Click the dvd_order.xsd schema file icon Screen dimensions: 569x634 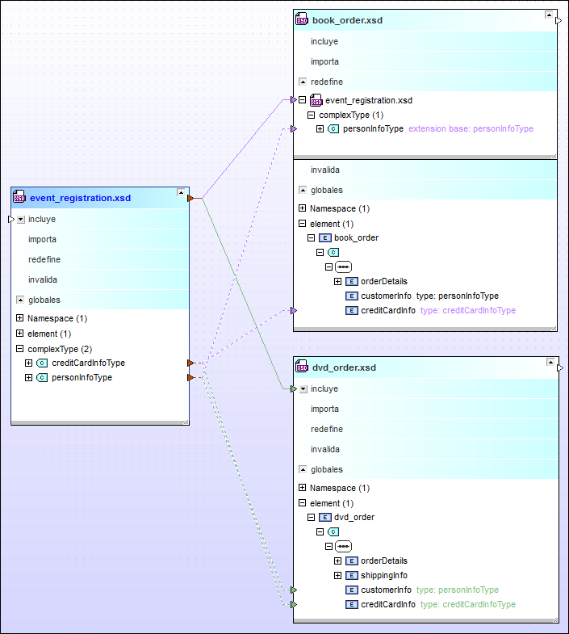coord(303,367)
